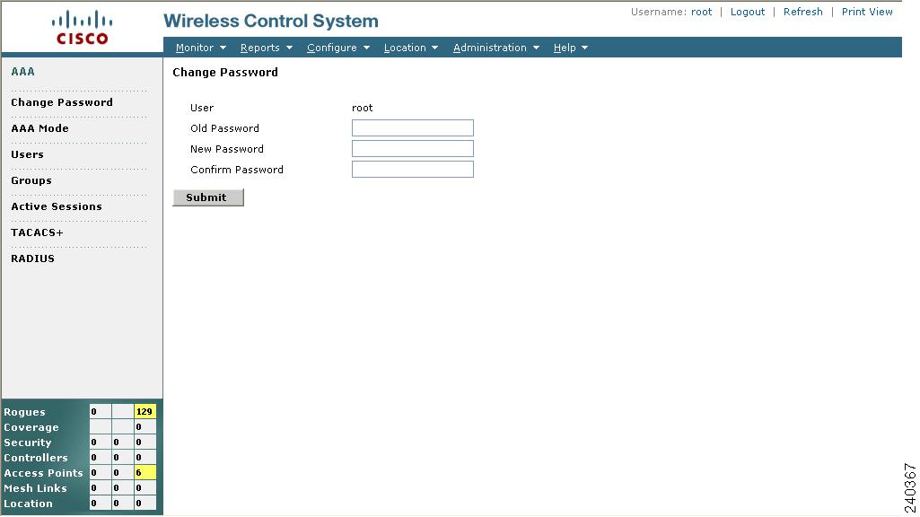The image size is (920, 517).
Task: Expand the Administration dropdown arrow
Action: 536,48
